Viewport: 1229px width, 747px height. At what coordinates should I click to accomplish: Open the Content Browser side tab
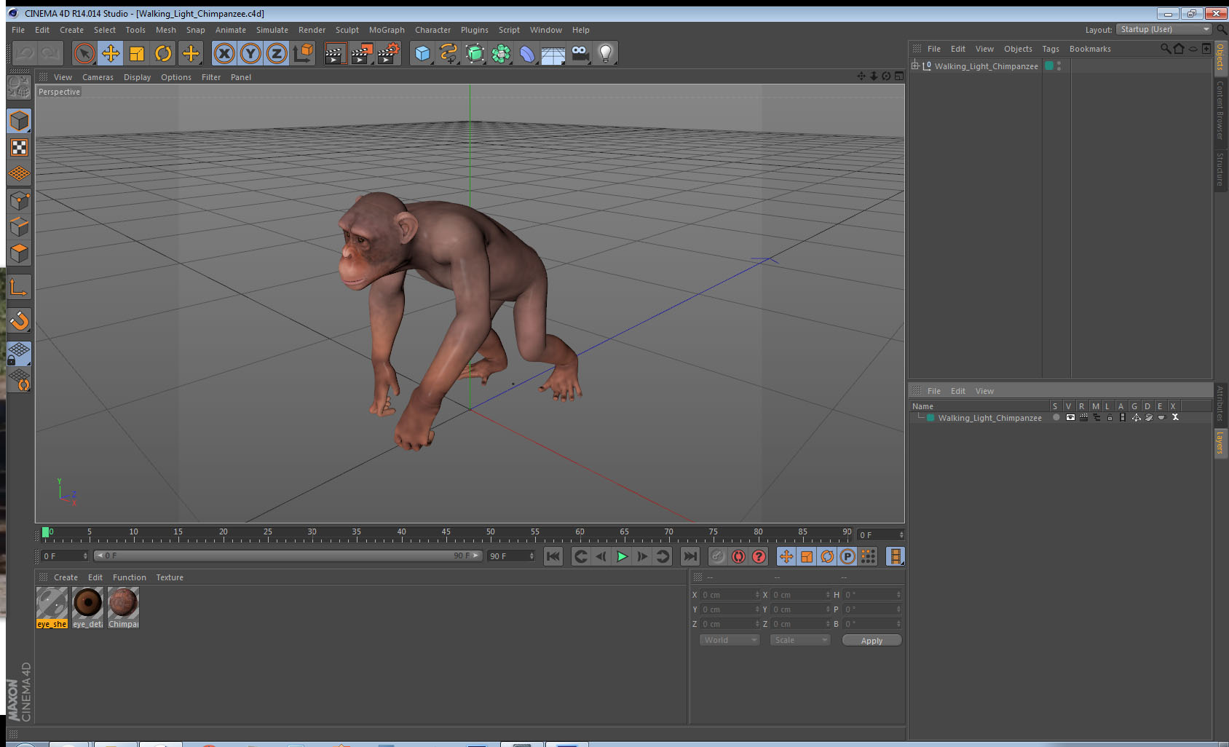click(x=1220, y=109)
